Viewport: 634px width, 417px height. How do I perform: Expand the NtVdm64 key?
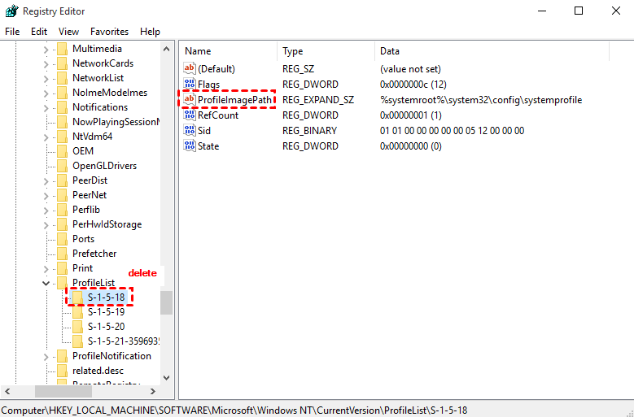[46, 137]
